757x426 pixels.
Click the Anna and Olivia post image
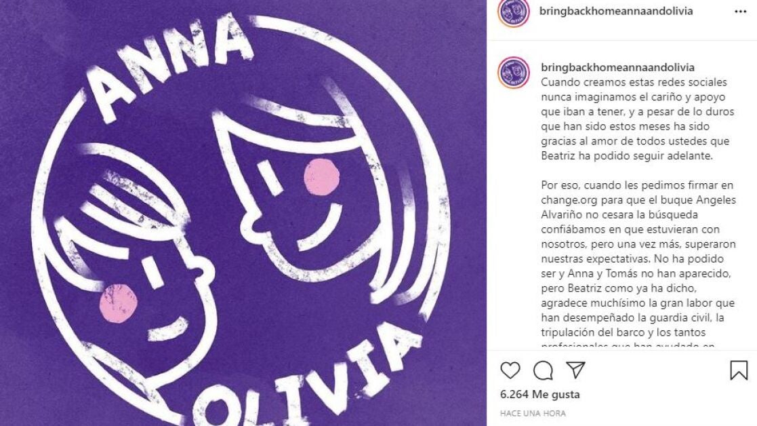click(x=243, y=213)
